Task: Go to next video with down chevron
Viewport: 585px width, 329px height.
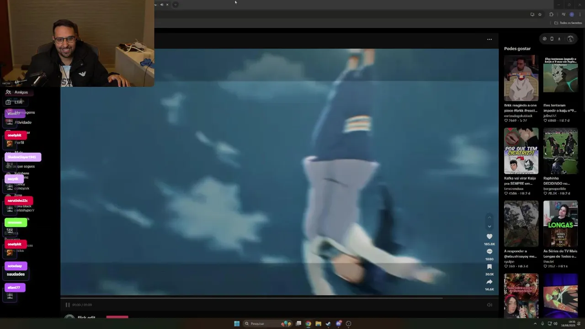Action: (x=489, y=226)
